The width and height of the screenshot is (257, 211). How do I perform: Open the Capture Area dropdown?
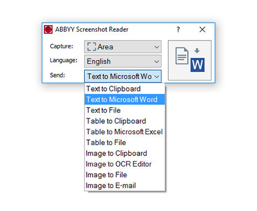123,47
